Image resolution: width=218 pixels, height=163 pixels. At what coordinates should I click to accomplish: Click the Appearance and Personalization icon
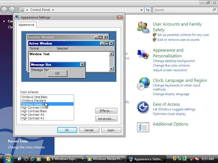[x=143, y=54]
